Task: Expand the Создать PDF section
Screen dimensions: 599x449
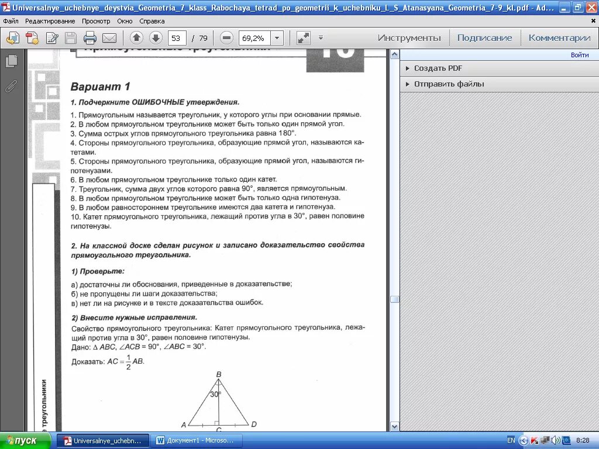Action: pos(438,68)
